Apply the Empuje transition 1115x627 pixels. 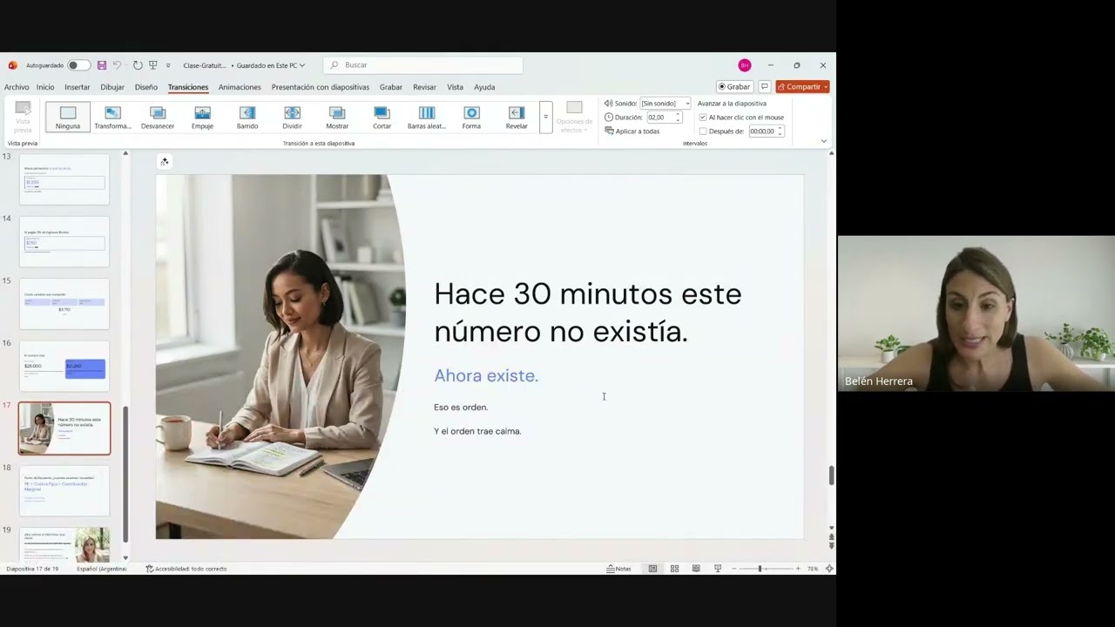click(202, 117)
